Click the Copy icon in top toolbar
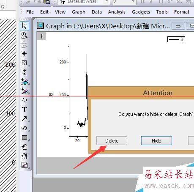Screen dimensions: 194x192 [x=38, y=2]
